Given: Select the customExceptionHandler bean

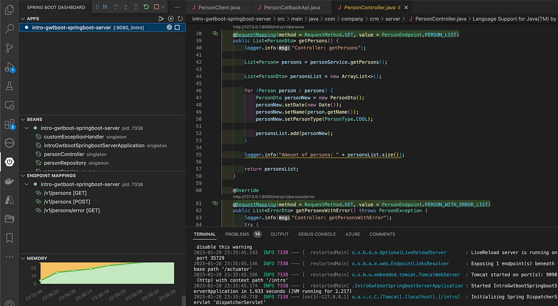Looking at the screenshot, I should [102, 137].
